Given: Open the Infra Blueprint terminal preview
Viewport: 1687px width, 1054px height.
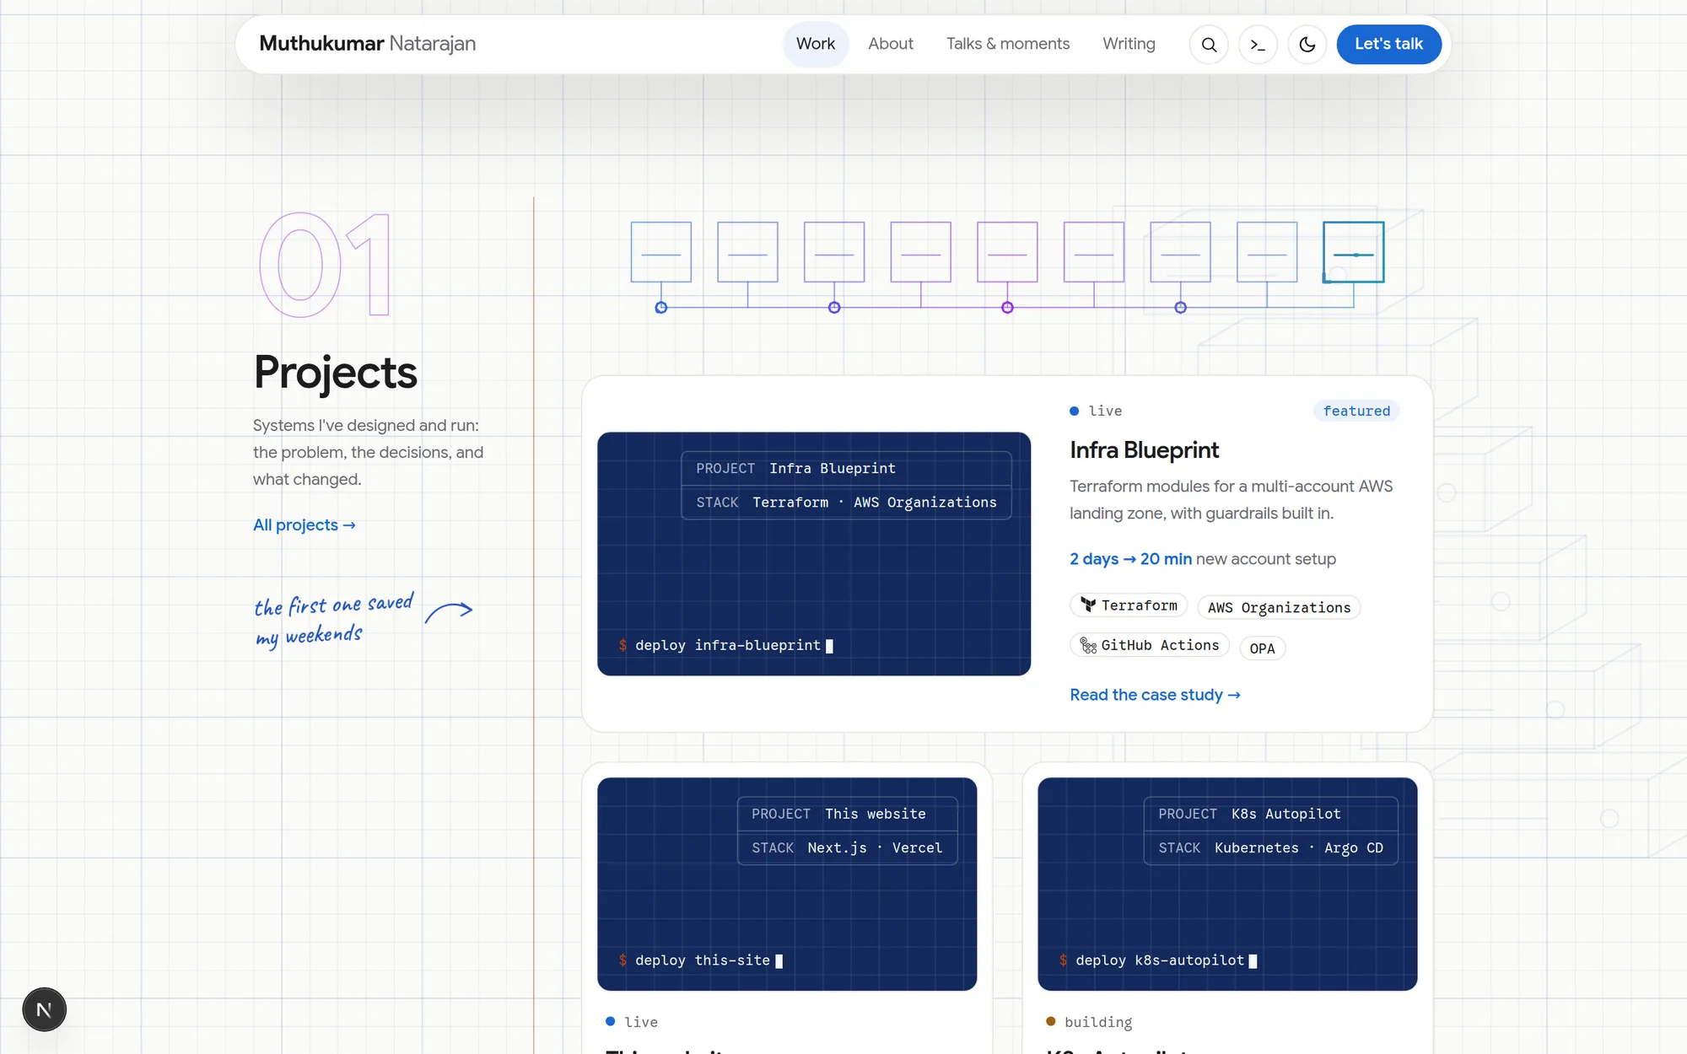Looking at the screenshot, I should click(814, 554).
